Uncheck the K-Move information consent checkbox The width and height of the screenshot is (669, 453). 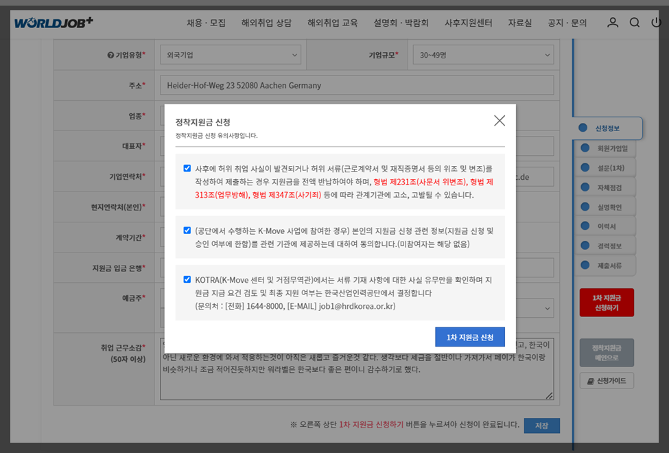tap(187, 231)
